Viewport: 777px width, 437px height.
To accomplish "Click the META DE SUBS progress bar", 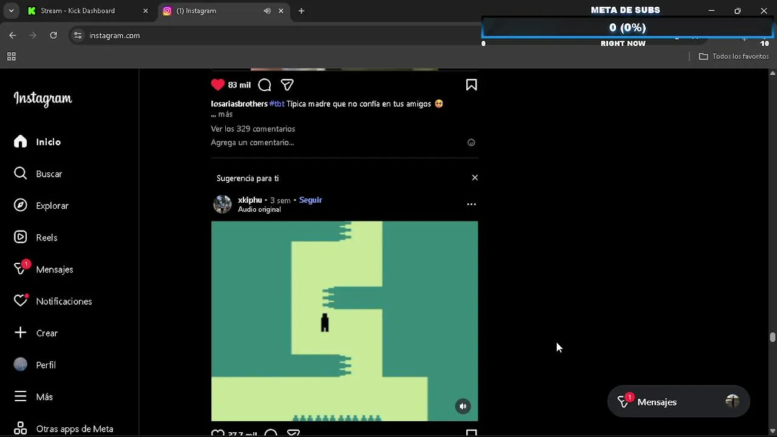I will click(x=627, y=27).
